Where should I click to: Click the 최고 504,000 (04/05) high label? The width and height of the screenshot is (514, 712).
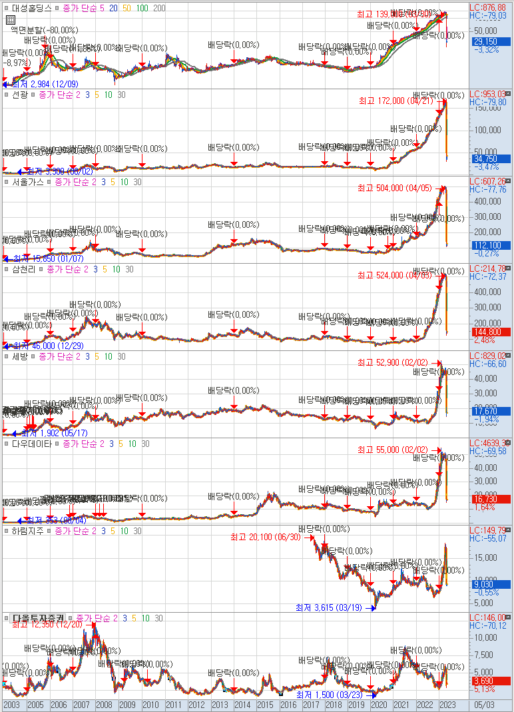395,188
